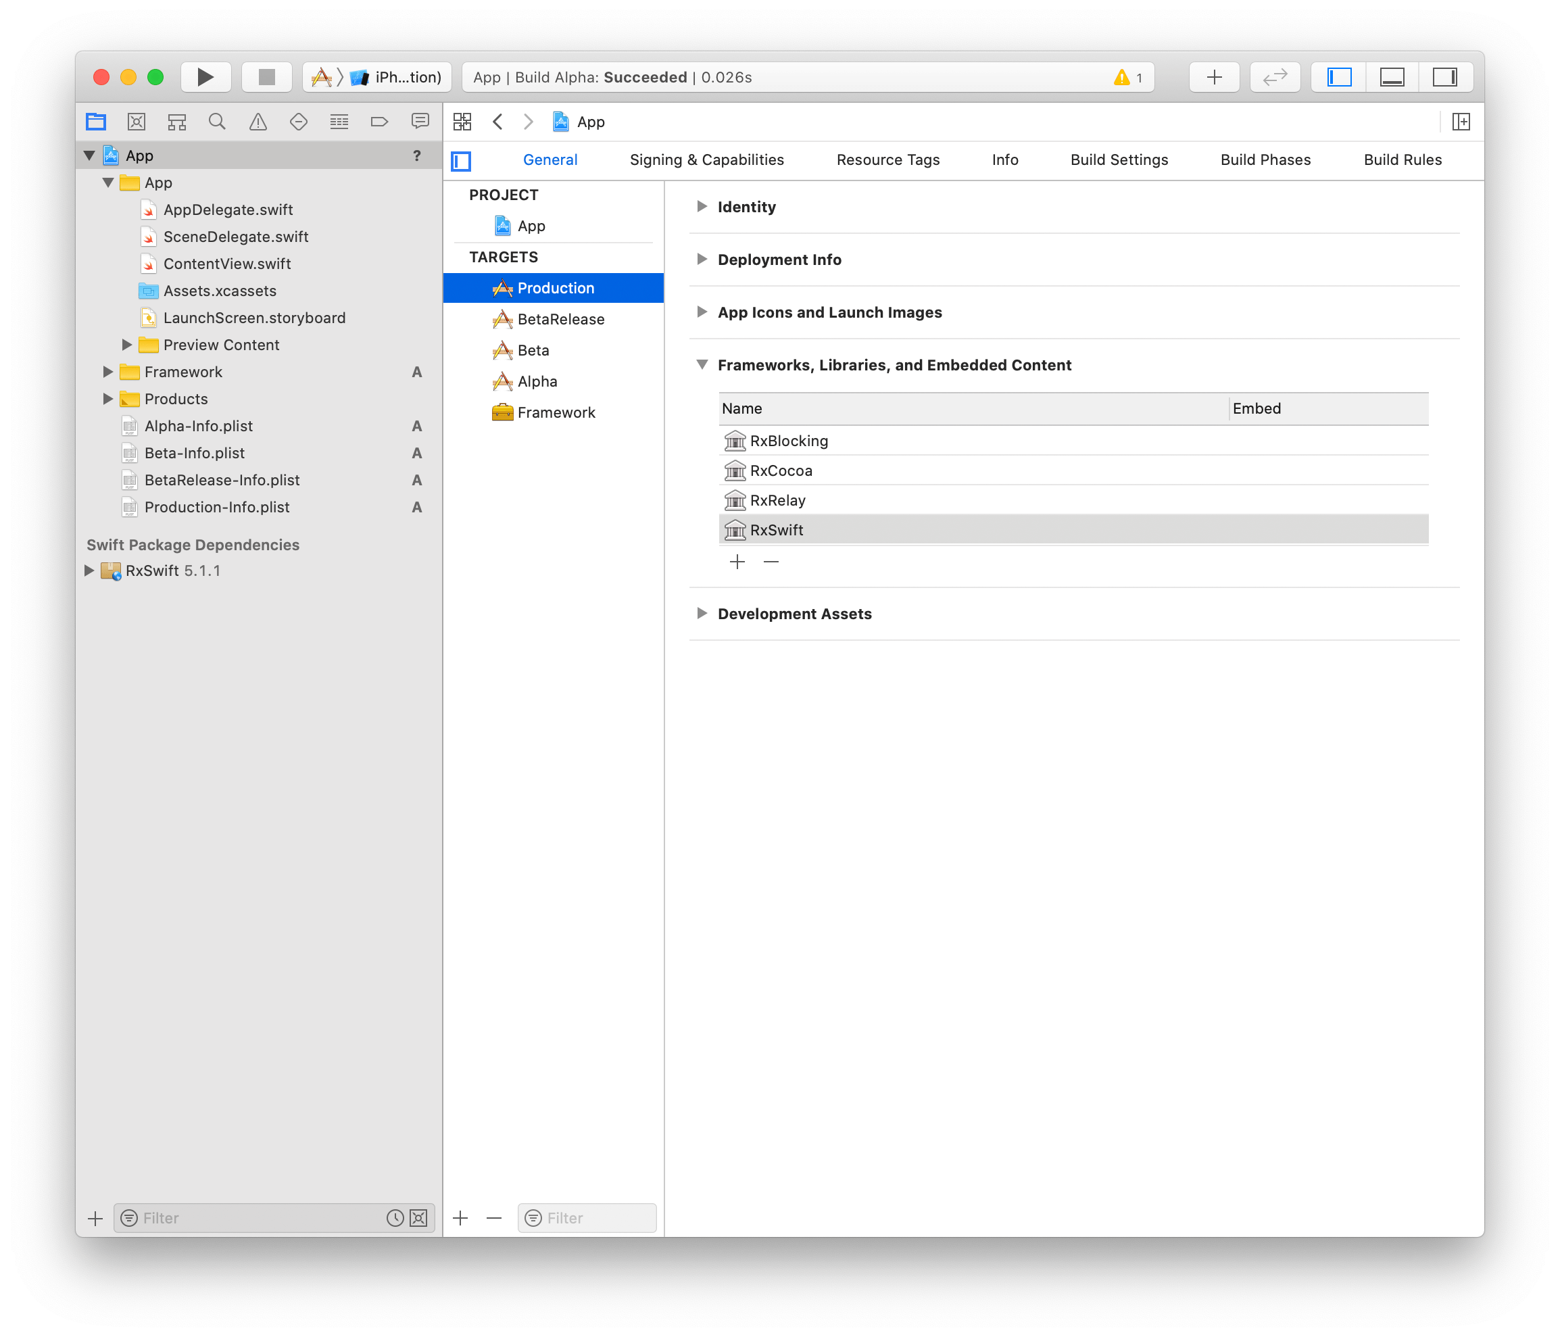The width and height of the screenshot is (1560, 1337).
Task: Expand the Development Assets section
Action: (x=702, y=613)
